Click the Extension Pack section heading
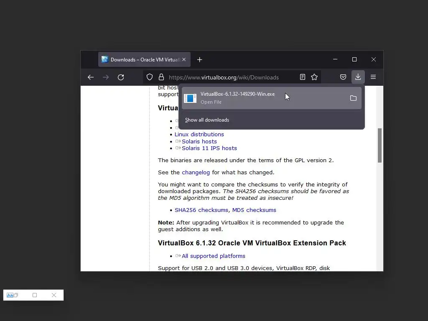This screenshot has height=321, width=428. point(252,243)
